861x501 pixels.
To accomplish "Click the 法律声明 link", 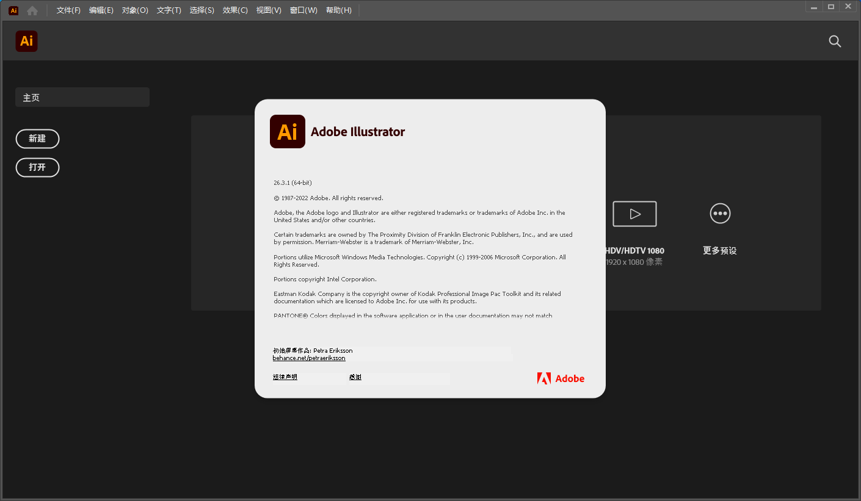I will pyautogui.click(x=285, y=377).
